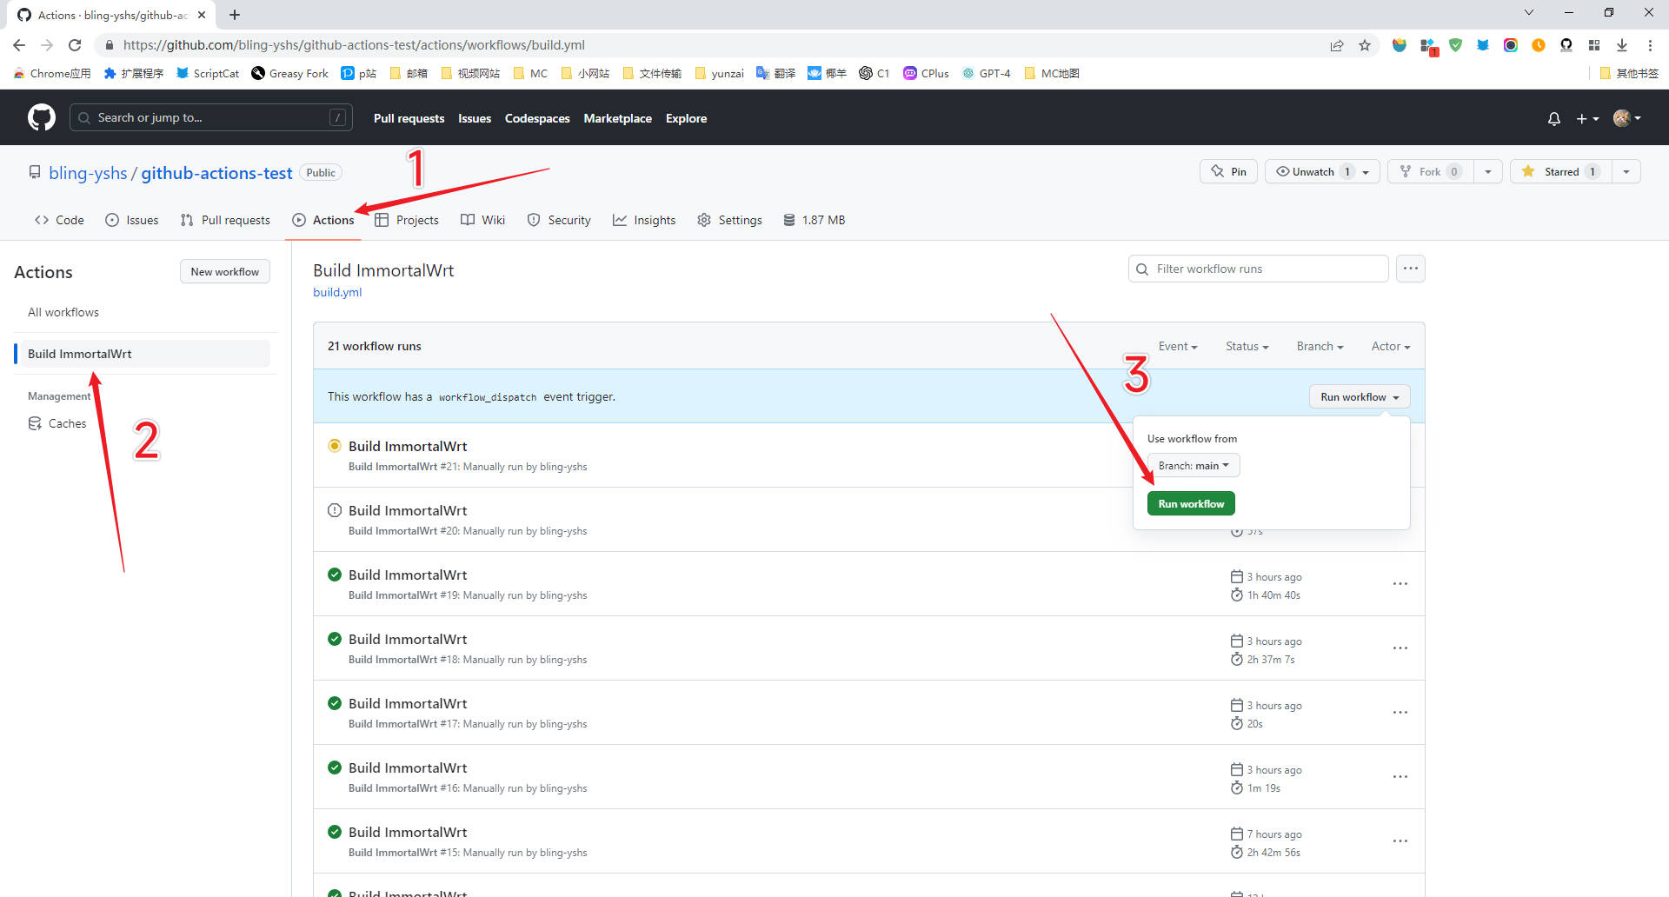Expand the Actor filter dropdown
The height and width of the screenshot is (897, 1669).
pos(1390,346)
